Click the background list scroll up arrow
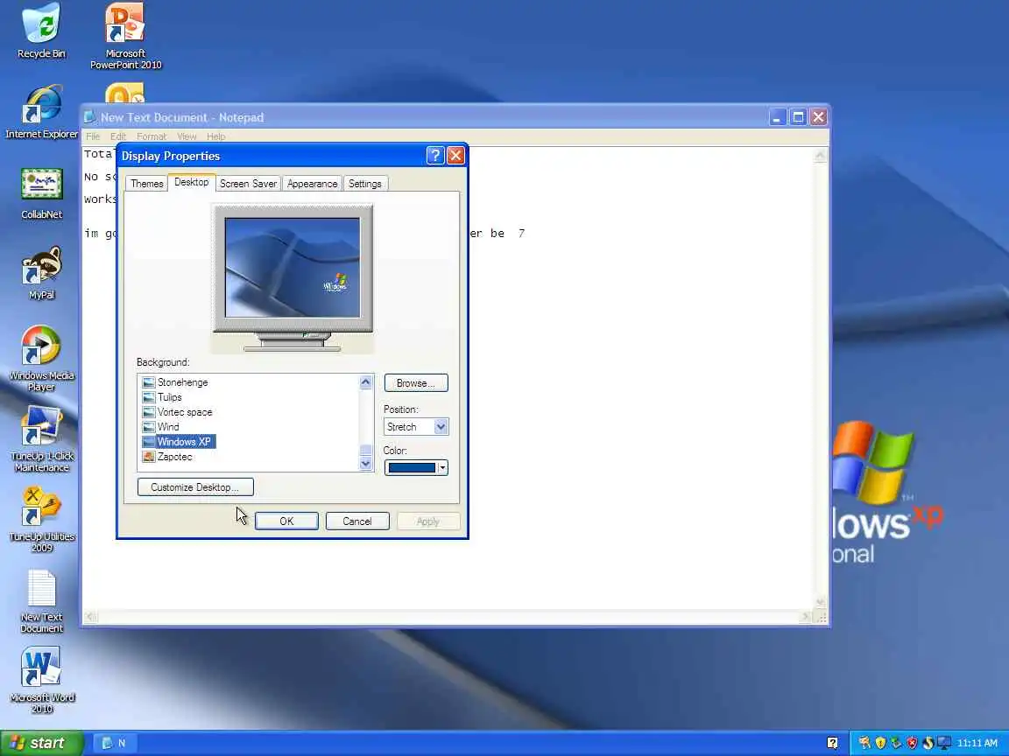1009x756 pixels. pos(365,382)
